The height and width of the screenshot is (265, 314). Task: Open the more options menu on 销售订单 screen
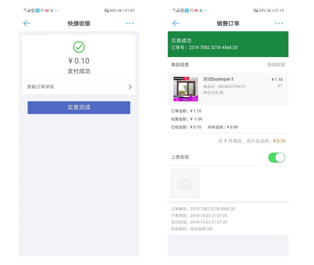(279, 23)
